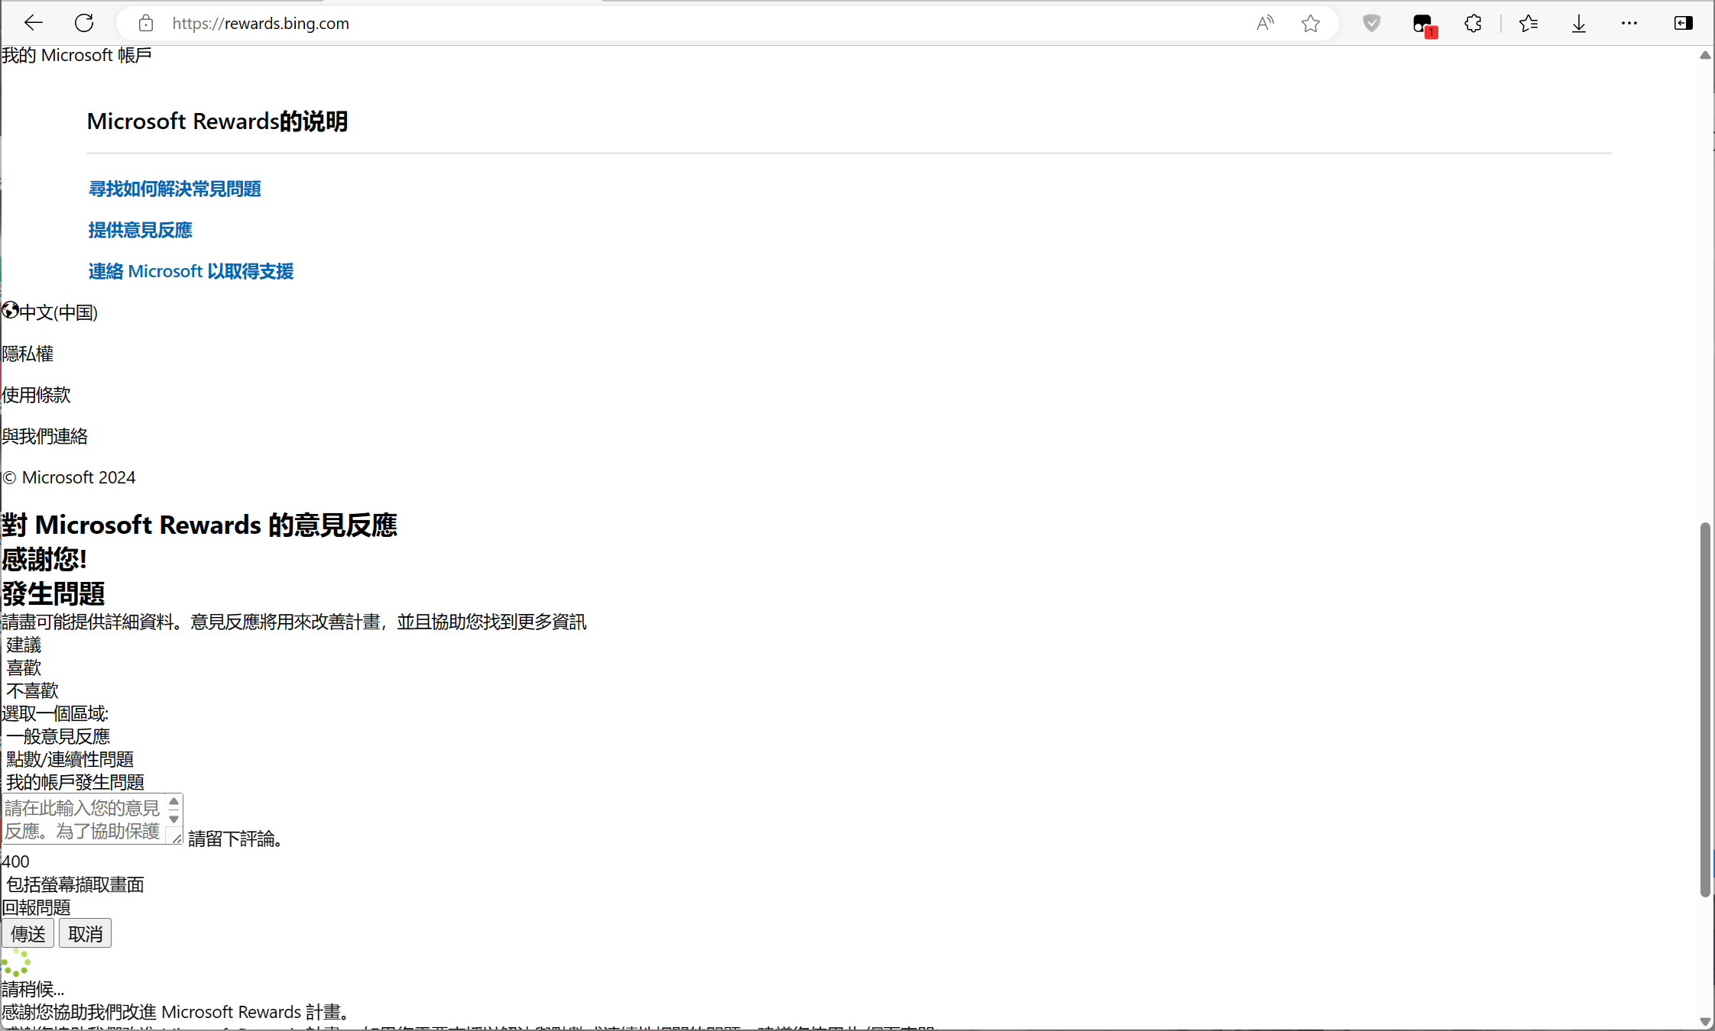Toggle 包括螢幕擷取畫面 option

pyautogui.click(x=75, y=884)
